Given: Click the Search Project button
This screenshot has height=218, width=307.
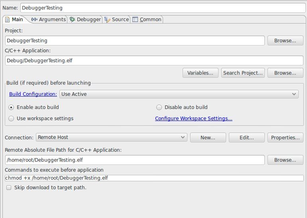Looking at the screenshot, I should click(243, 73).
